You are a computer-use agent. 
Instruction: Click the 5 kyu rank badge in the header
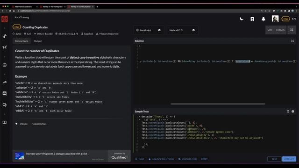285,19
